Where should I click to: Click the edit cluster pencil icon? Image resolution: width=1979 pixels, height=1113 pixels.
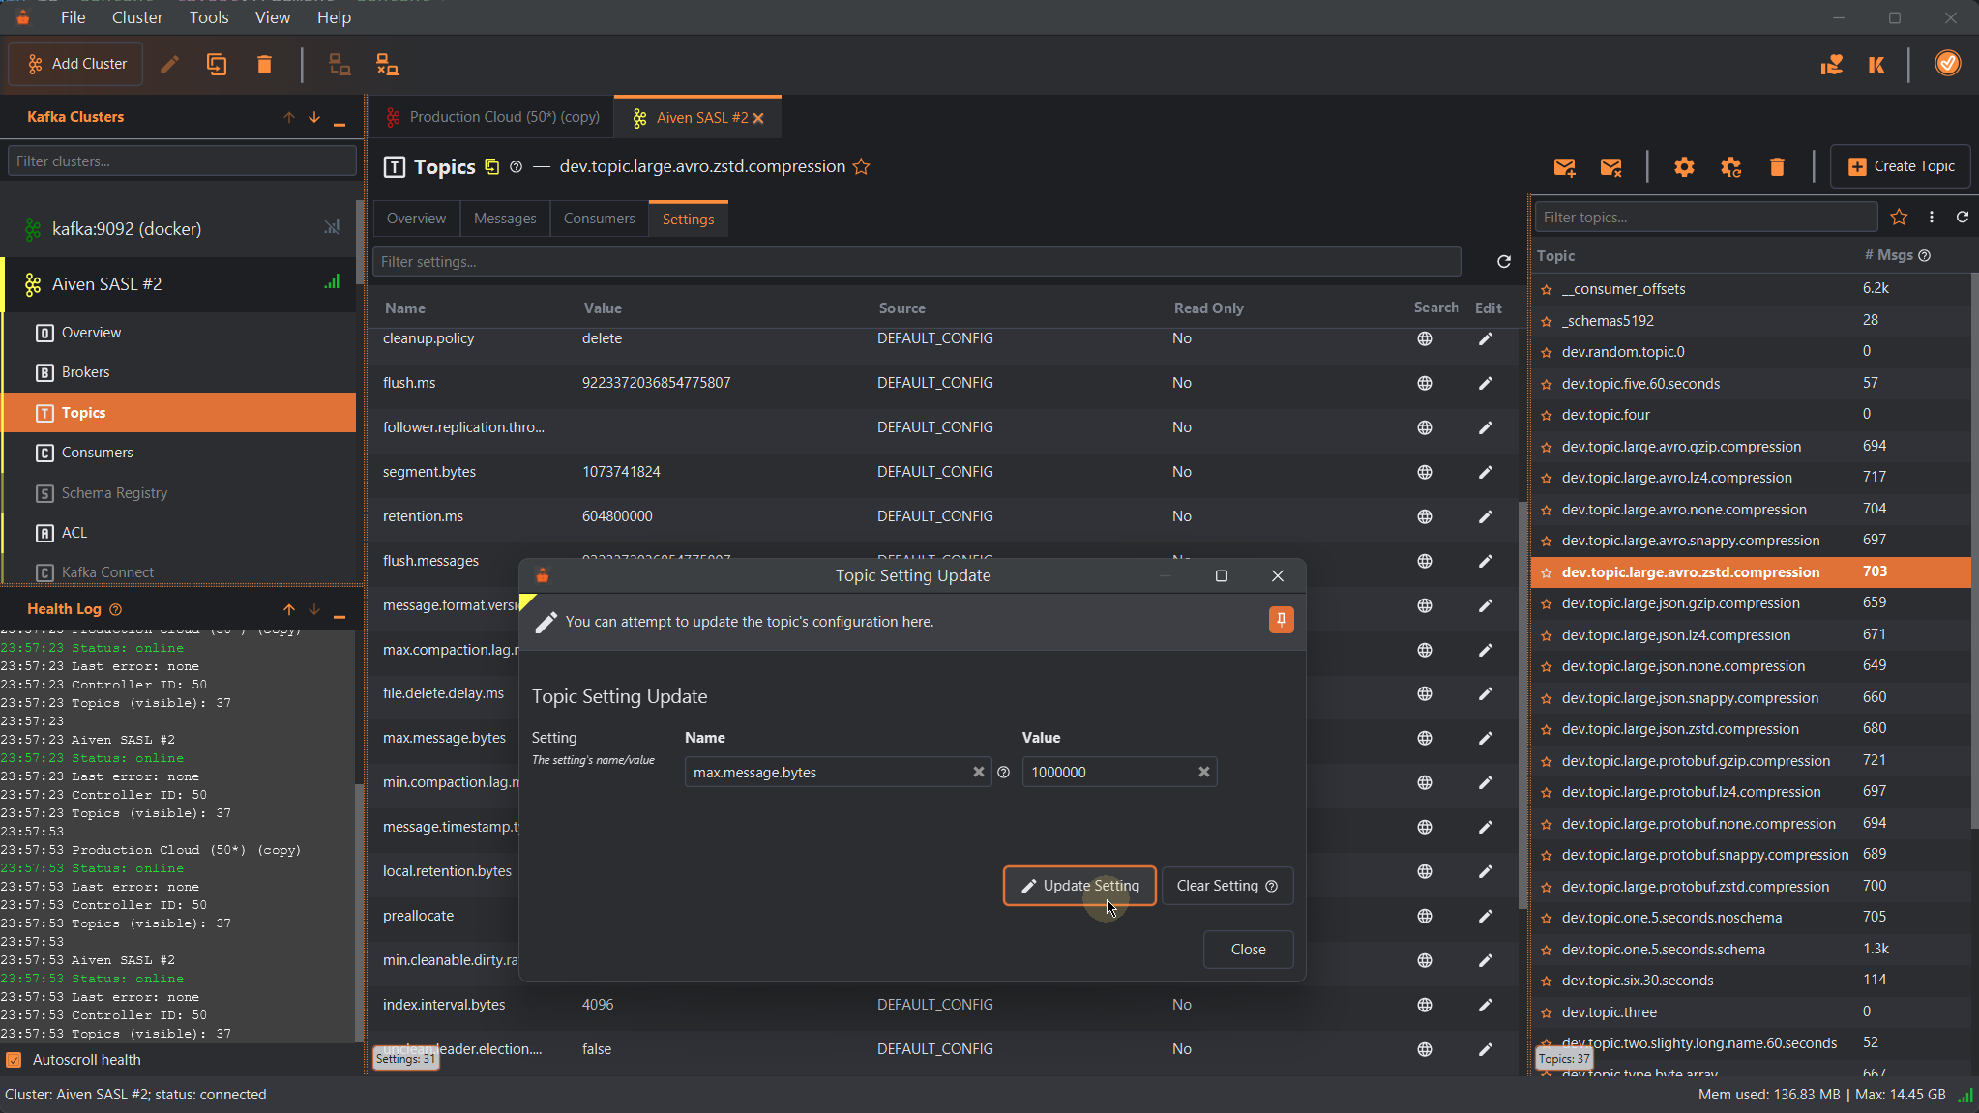click(x=169, y=65)
